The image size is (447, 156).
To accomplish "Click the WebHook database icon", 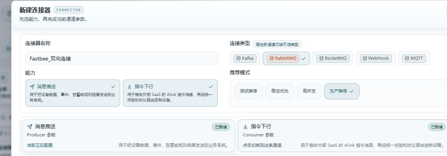I will [x=365, y=58].
